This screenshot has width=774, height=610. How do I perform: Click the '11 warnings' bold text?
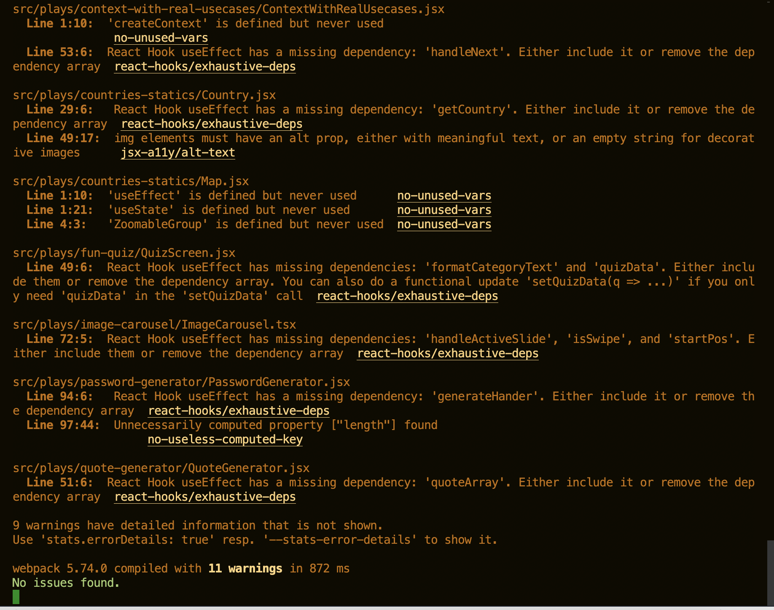pyautogui.click(x=245, y=569)
